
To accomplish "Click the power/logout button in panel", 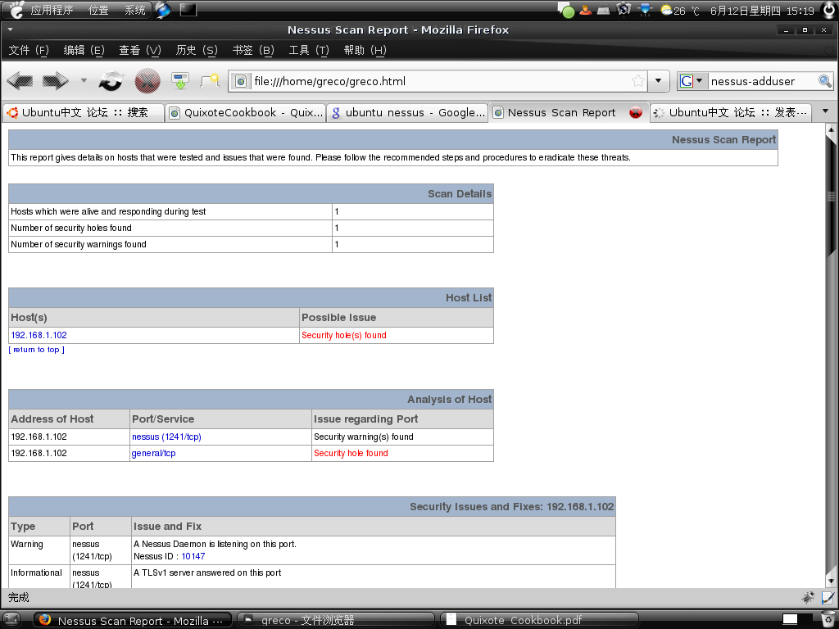I will (x=828, y=10).
